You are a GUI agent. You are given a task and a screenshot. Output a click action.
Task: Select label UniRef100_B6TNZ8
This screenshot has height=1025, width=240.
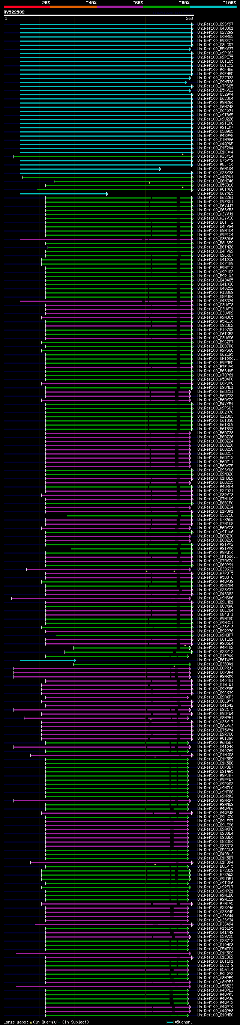(215, 247)
